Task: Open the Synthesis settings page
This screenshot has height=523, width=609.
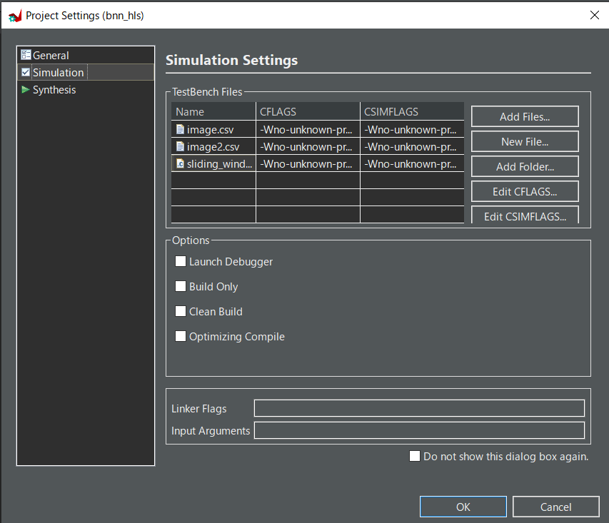Action: point(54,90)
